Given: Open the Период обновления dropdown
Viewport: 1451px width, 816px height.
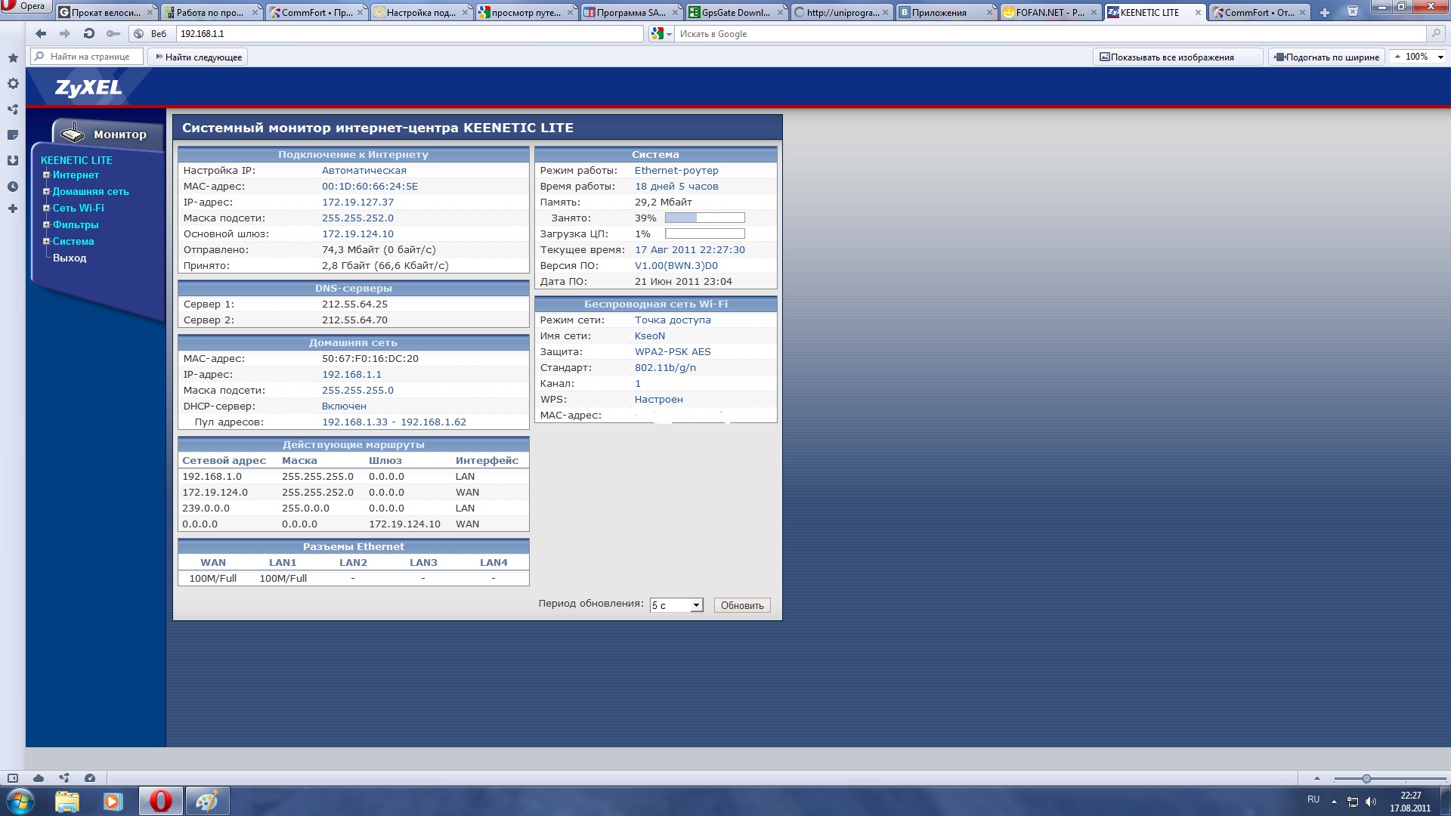Looking at the screenshot, I should click(x=676, y=606).
